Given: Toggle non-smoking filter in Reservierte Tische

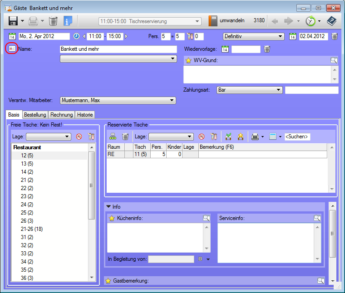Looking at the screenshot, I should [x=202, y=137].
